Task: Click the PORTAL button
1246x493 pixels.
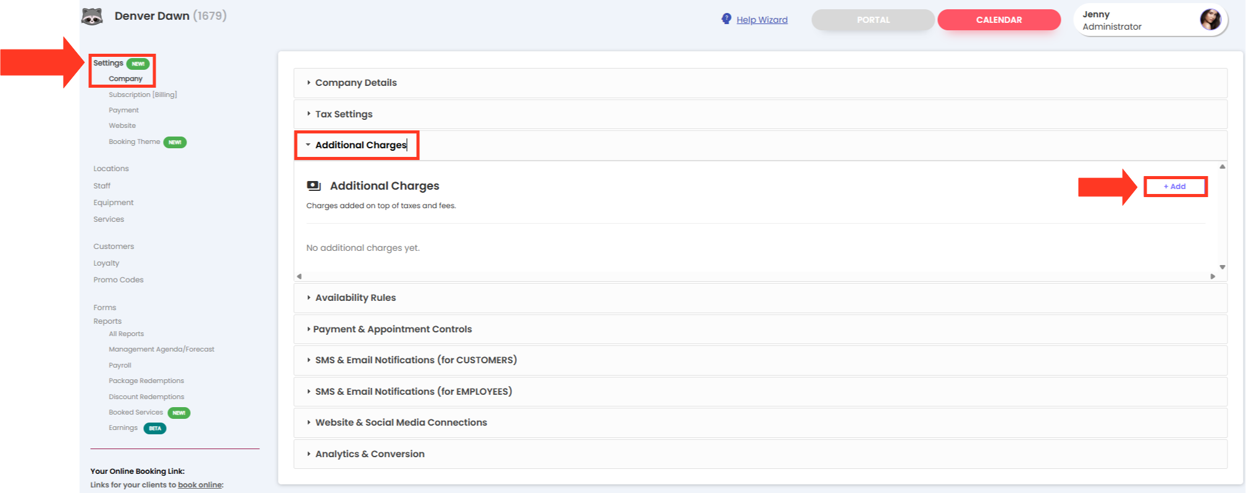Action: pos(873,20)
